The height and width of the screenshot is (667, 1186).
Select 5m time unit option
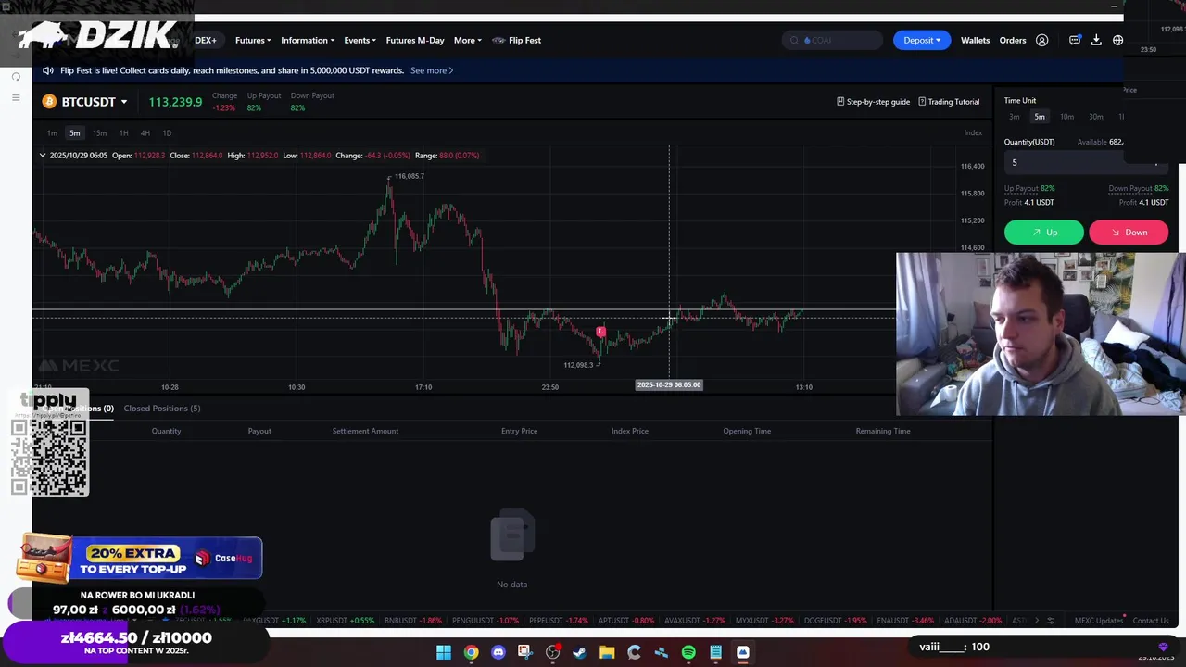coord(1040,117)
